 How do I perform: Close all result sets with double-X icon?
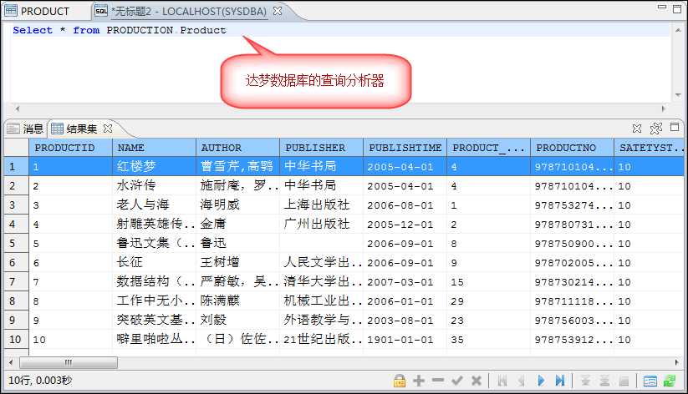click(x=656, y=129)
